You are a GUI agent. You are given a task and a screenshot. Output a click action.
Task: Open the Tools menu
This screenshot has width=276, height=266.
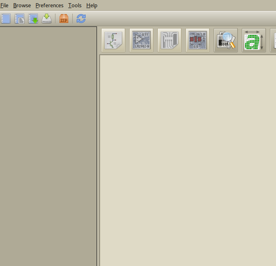75,6
